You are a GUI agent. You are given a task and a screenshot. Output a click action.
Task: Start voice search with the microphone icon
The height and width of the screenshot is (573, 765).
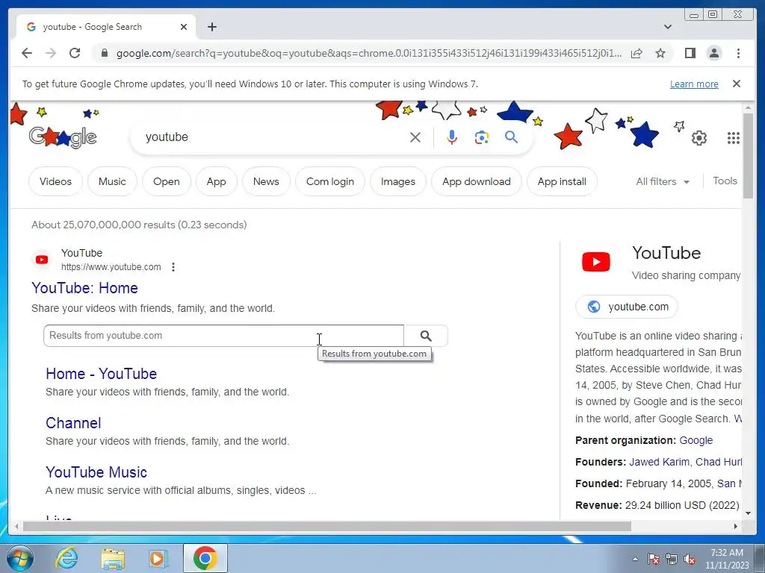pos(452,137)
